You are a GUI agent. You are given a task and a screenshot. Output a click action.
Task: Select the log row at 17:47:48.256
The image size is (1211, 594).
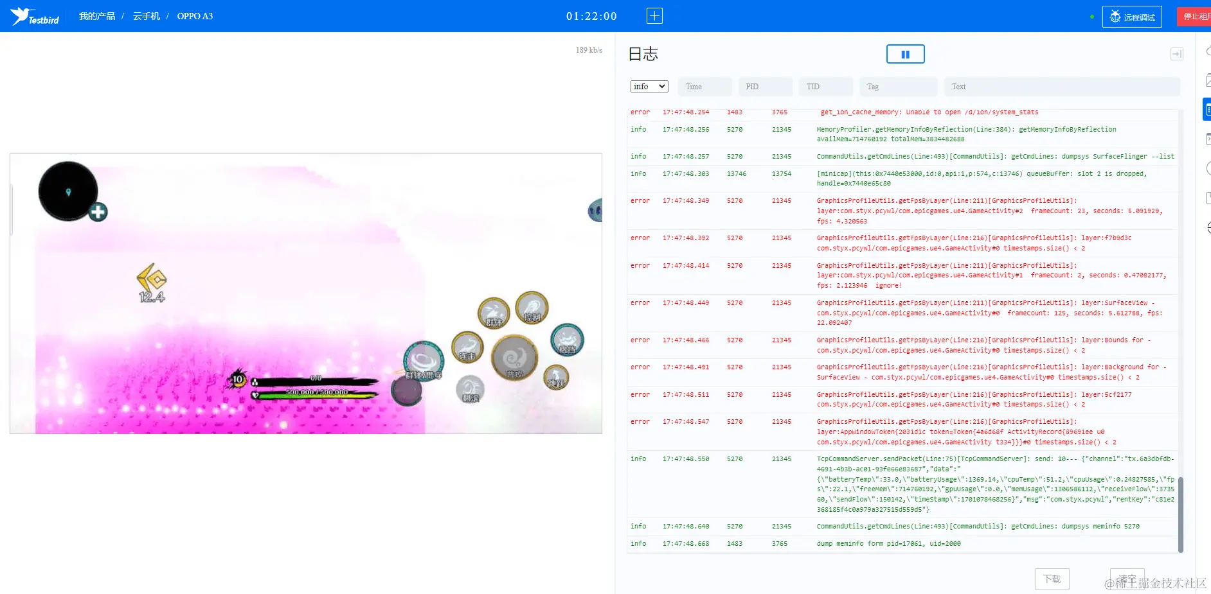903,134
